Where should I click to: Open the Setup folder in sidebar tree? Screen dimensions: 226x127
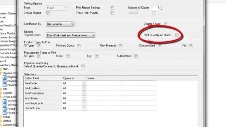tap(6, 117)
